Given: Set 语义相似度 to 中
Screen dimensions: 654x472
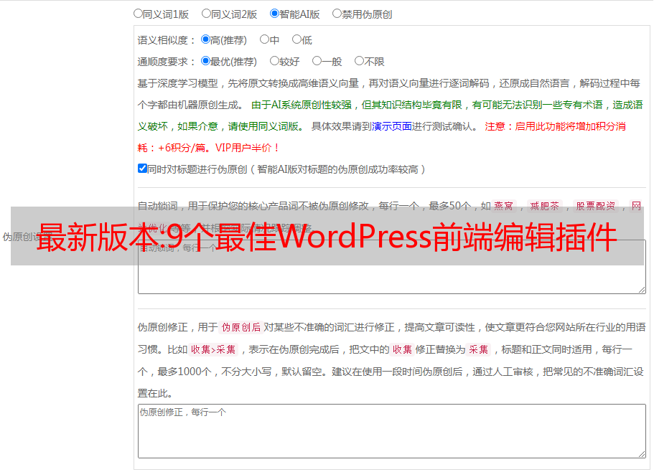Looking at the screenshot, I should [264, 40].
